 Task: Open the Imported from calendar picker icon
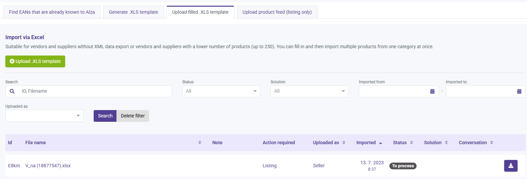coord(432,91)
